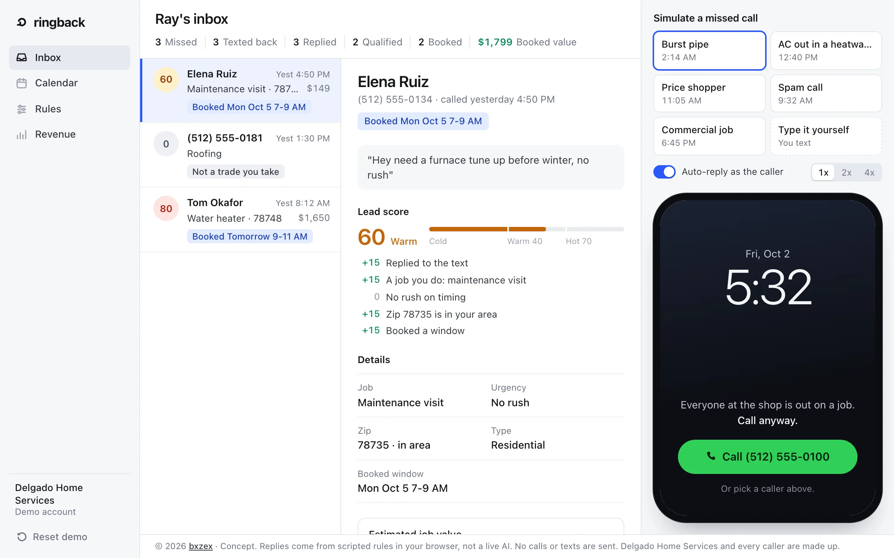Click the Reset demo circular arrow icon
This screenshot has height=558, width=894.
22,537
